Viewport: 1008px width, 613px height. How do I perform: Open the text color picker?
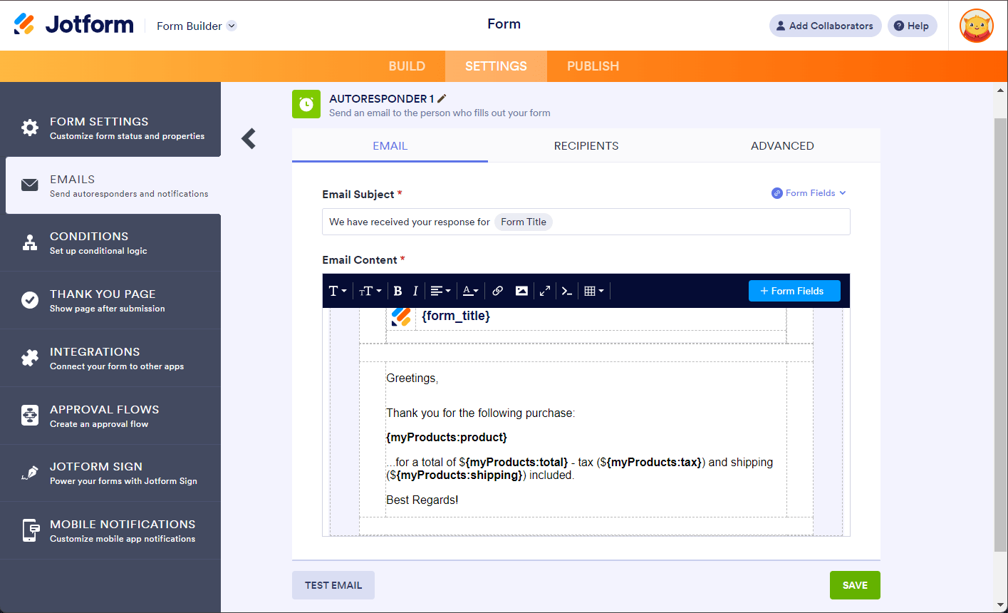click(470, 291)
